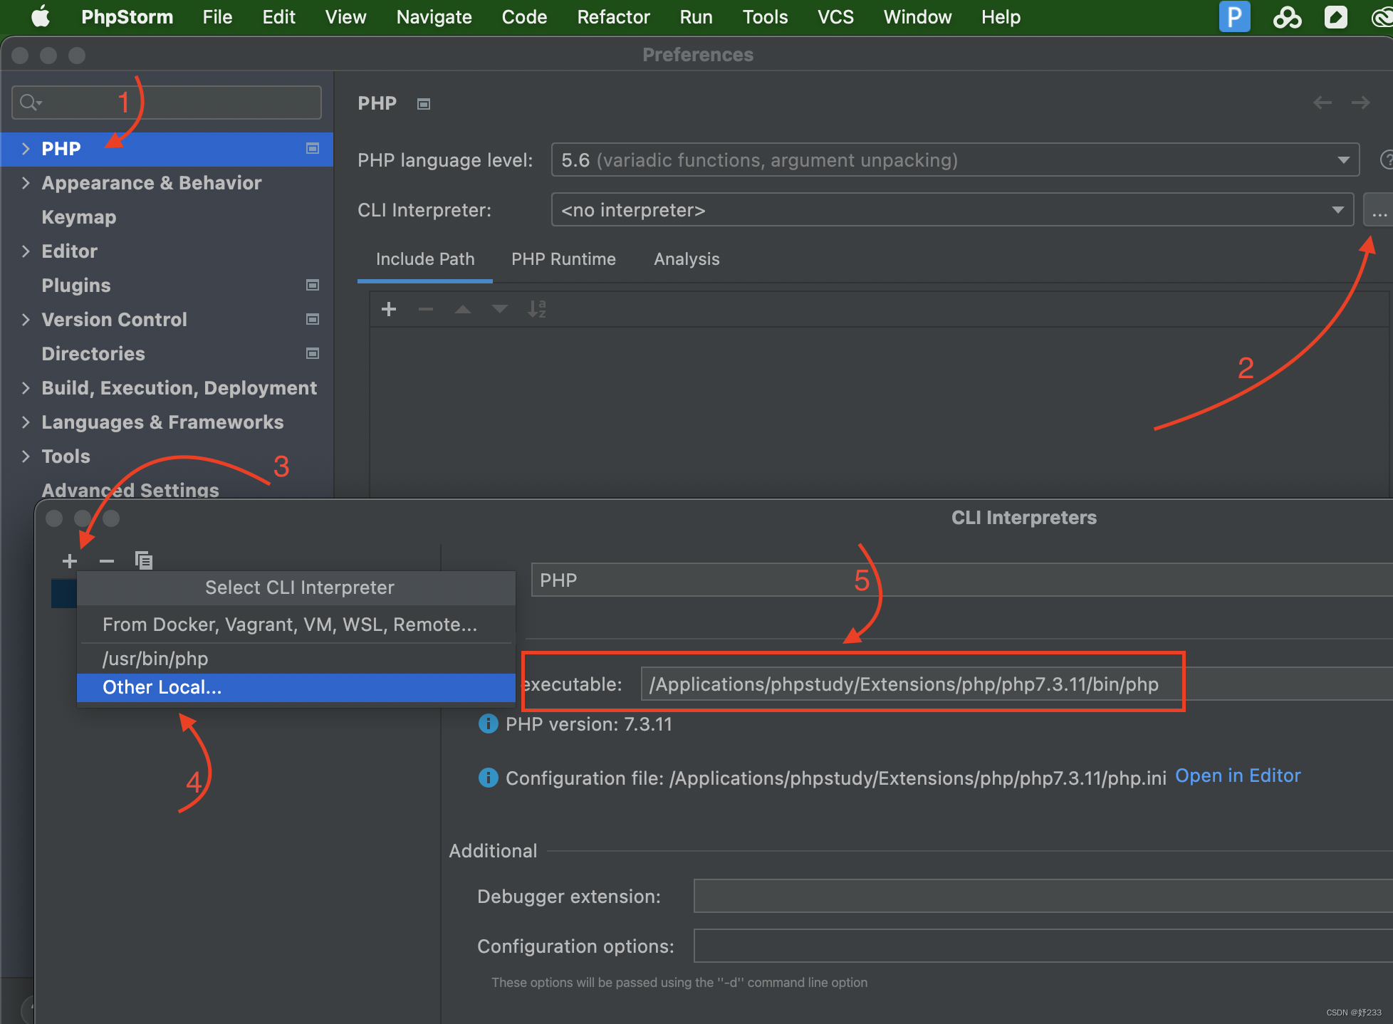The width and height of the screenshot is (1393, 1024).
Task: Click the browse button next to CLI Interpreter
Action: point(1379,211)
